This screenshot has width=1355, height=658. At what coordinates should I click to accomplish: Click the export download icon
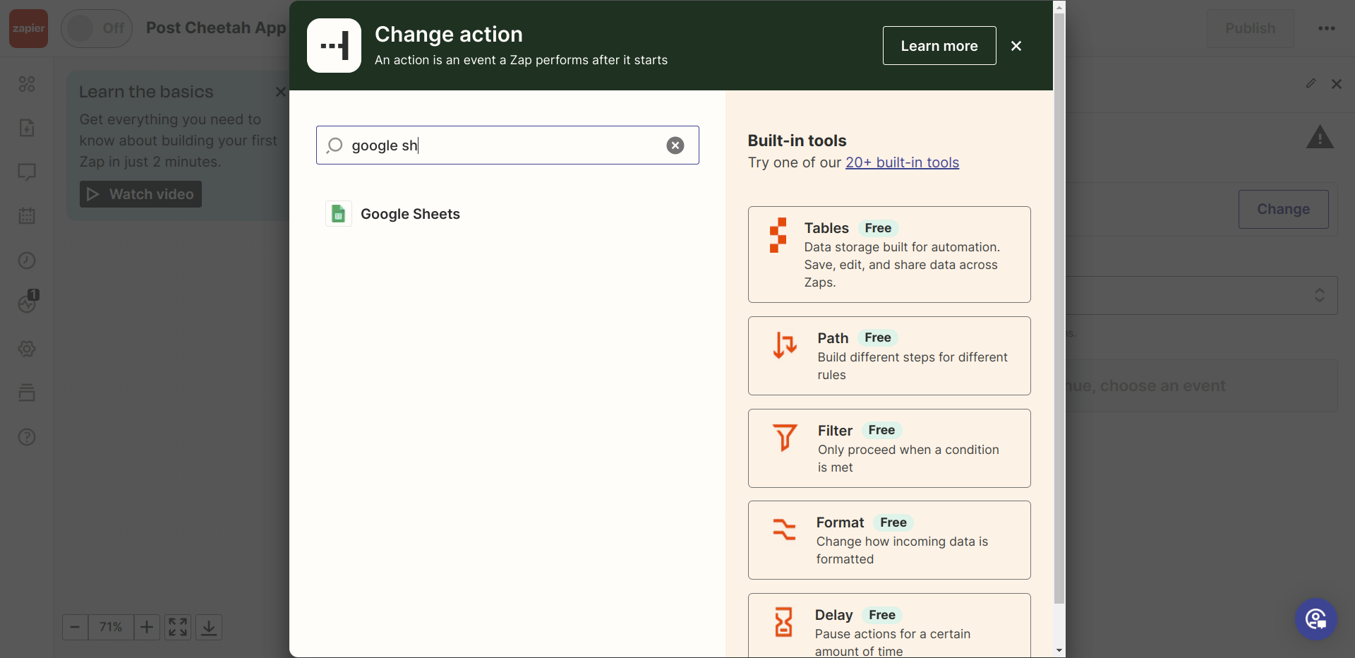pos(209,627)
